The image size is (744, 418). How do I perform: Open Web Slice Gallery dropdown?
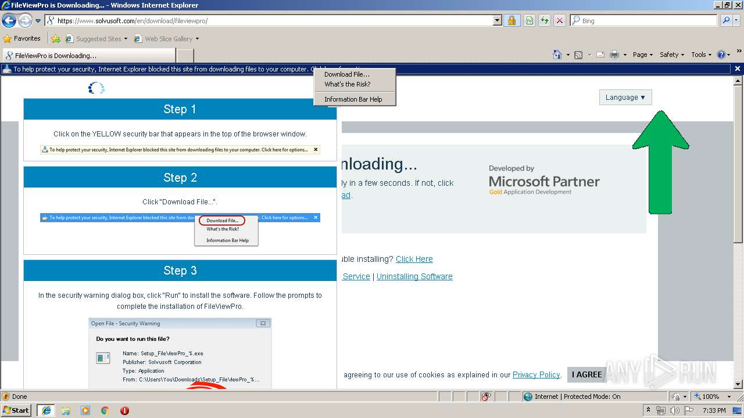[166, 39]
